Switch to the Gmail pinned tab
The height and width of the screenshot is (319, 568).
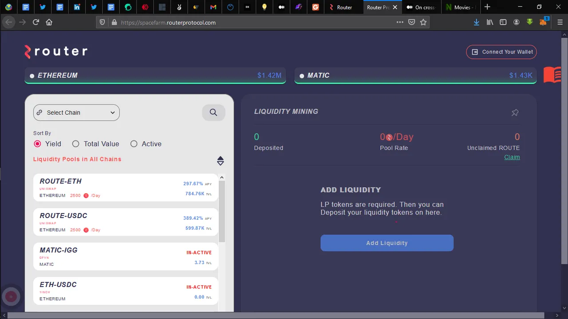pyautogui.click(x=213, y=7)
